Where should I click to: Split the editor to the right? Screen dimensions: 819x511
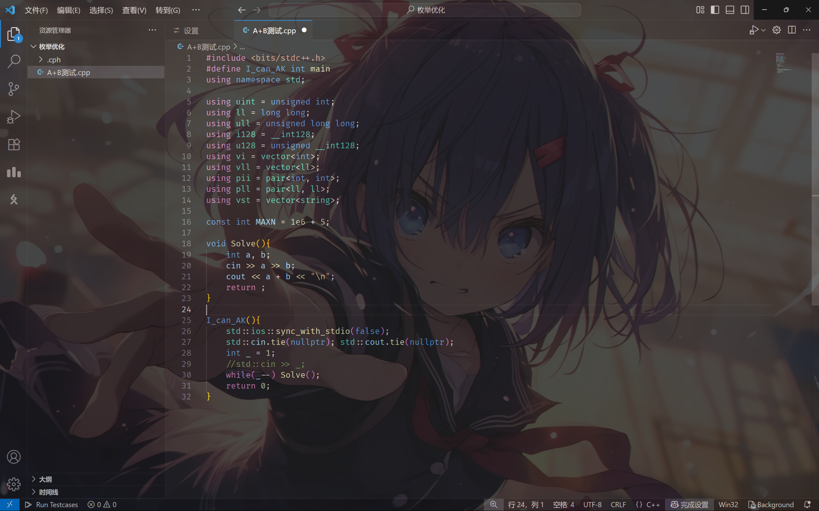coord(791,30)
